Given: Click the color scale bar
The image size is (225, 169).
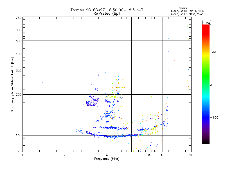Looking at the screenshot, I should pyautogui.click(x=206, y=84).
